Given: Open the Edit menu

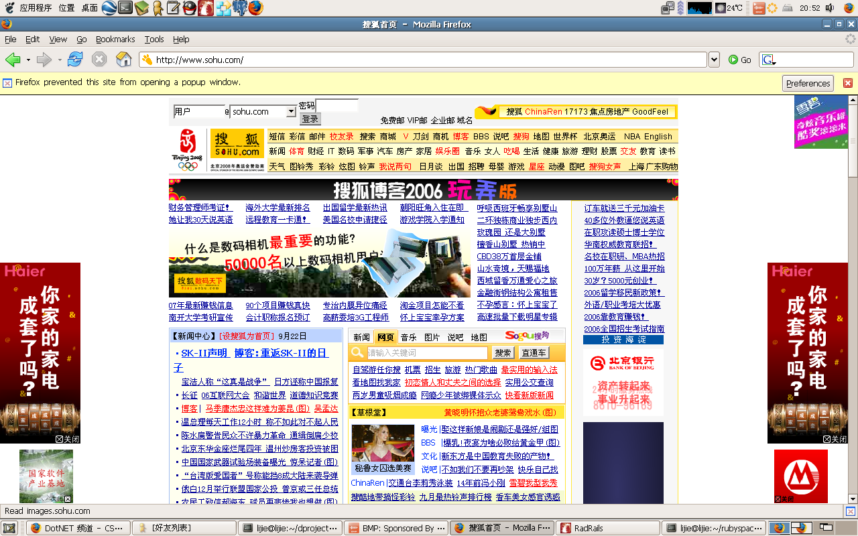Looking at the screenshot, I should coord(33,39).
